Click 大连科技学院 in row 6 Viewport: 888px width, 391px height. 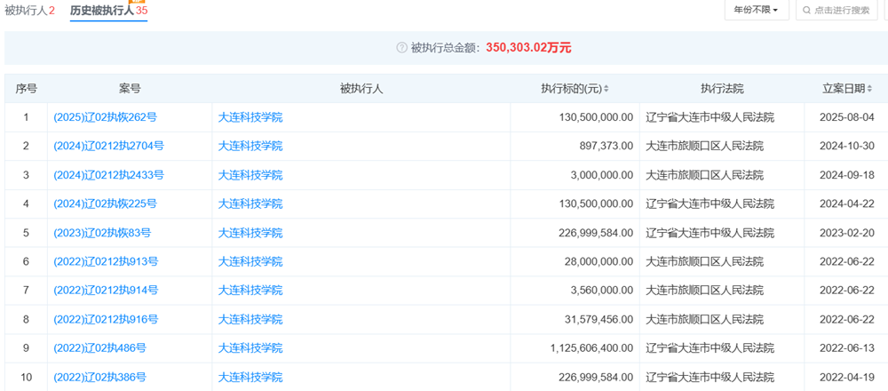pyautogui.click(x=250, y=262)
